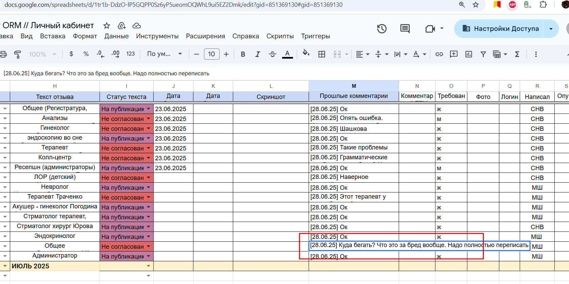Open the horizontal align dropdown
The width and height of the screenshot is (569, 284).
coord(362,54)
